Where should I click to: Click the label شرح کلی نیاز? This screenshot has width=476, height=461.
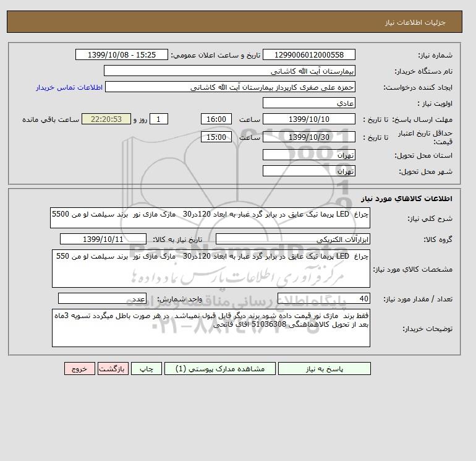click(x=430, y=218)
